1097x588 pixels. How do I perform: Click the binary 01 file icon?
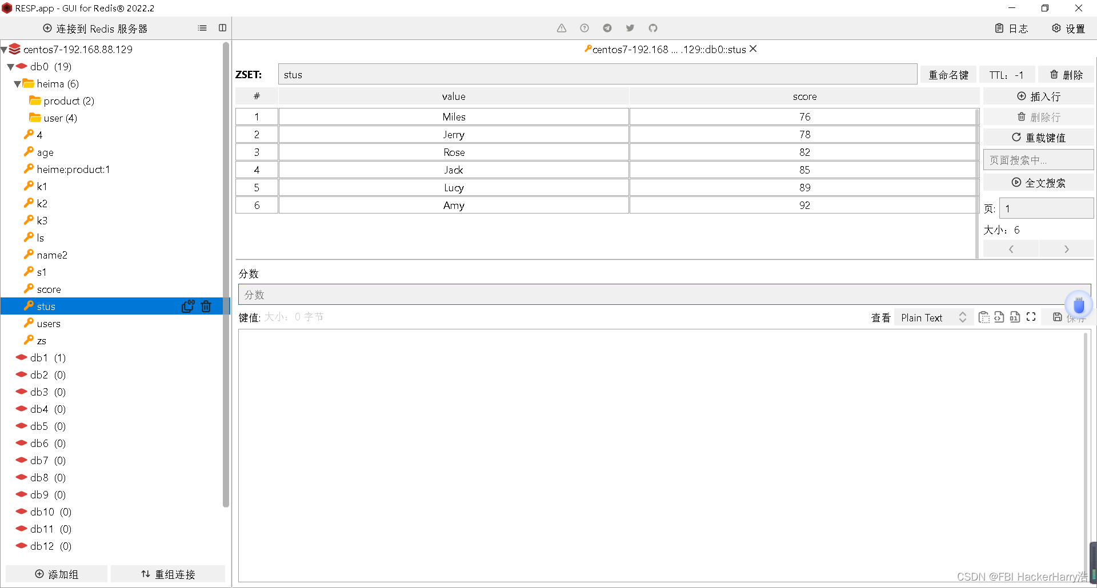(x=1015, y=317)
